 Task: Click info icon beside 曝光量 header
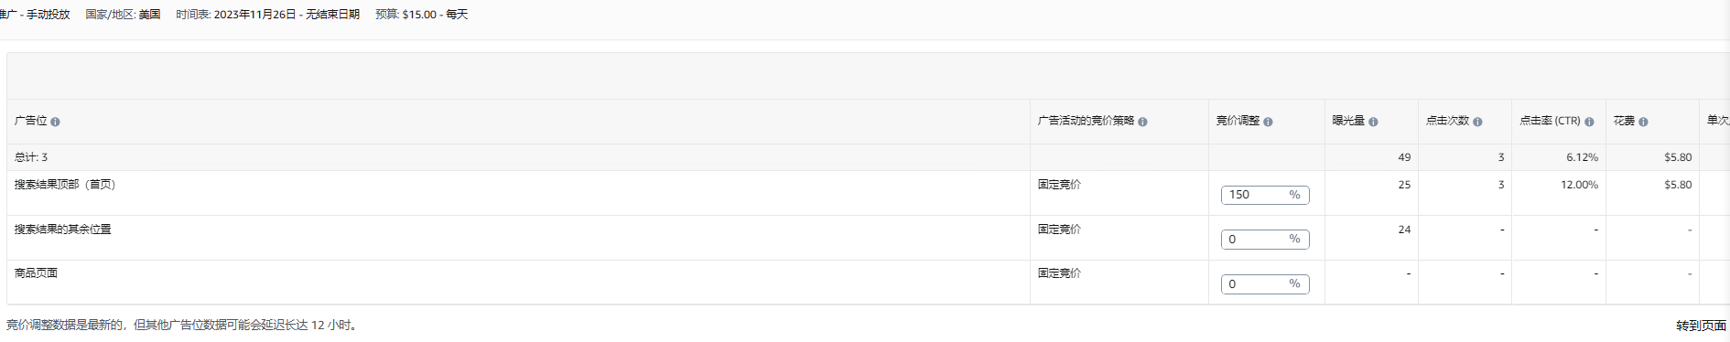coord(1373,122)
